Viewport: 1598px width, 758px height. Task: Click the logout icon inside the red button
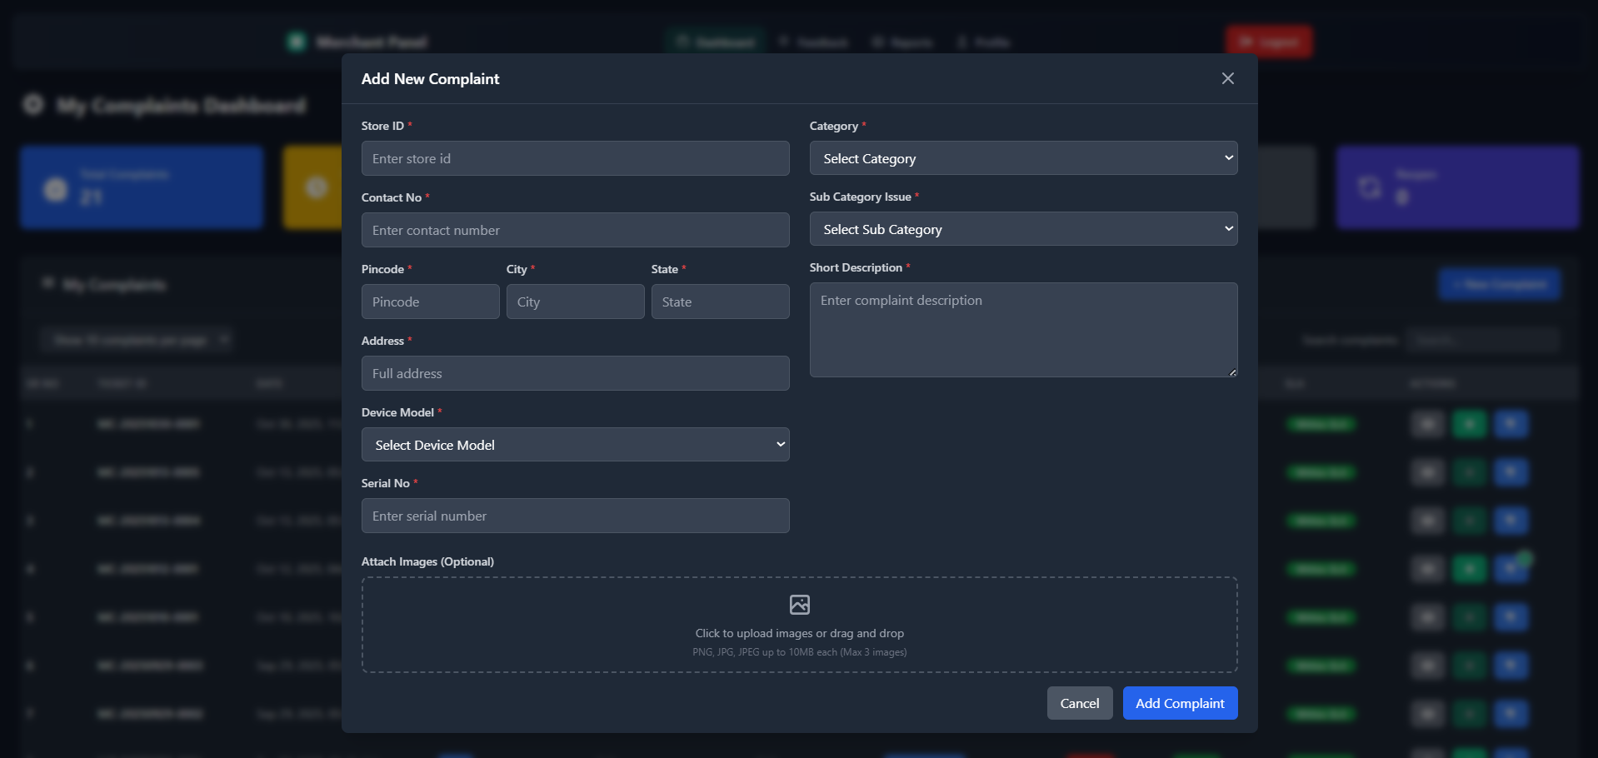[x=1246, y=41]
